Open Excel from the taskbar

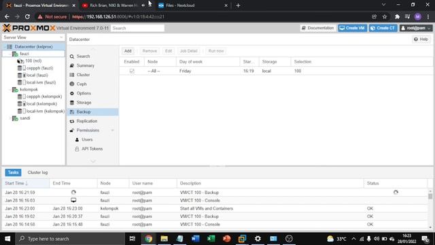[211, 239]
